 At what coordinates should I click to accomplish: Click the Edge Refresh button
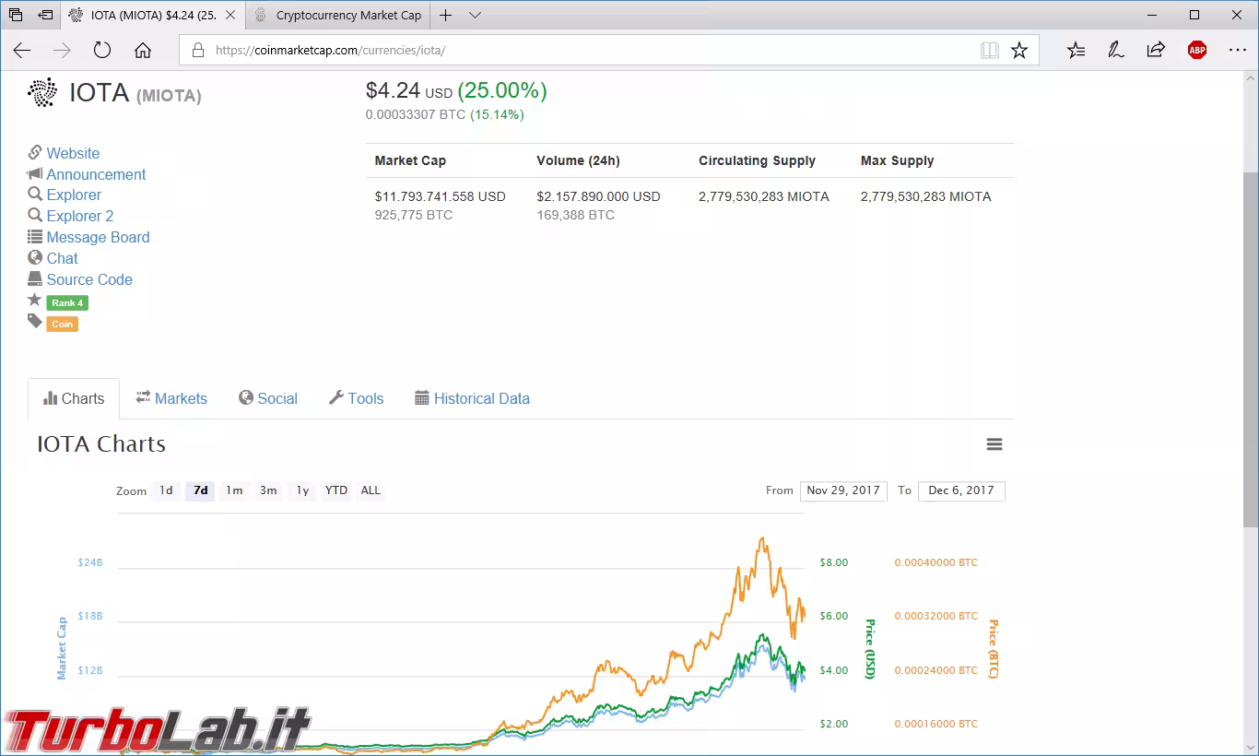click(x=102, y=51)
